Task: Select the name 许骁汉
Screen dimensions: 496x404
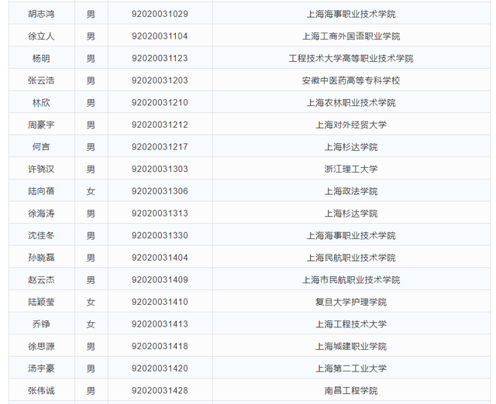Action: coord(41,169)
